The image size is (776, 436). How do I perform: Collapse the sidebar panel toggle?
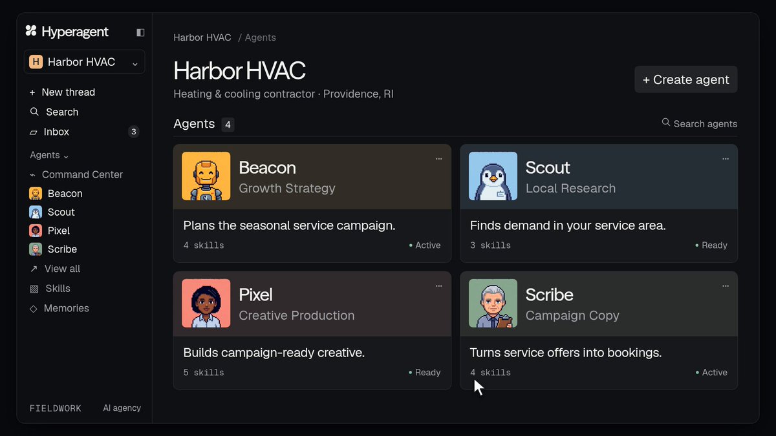tap(140, 32)
